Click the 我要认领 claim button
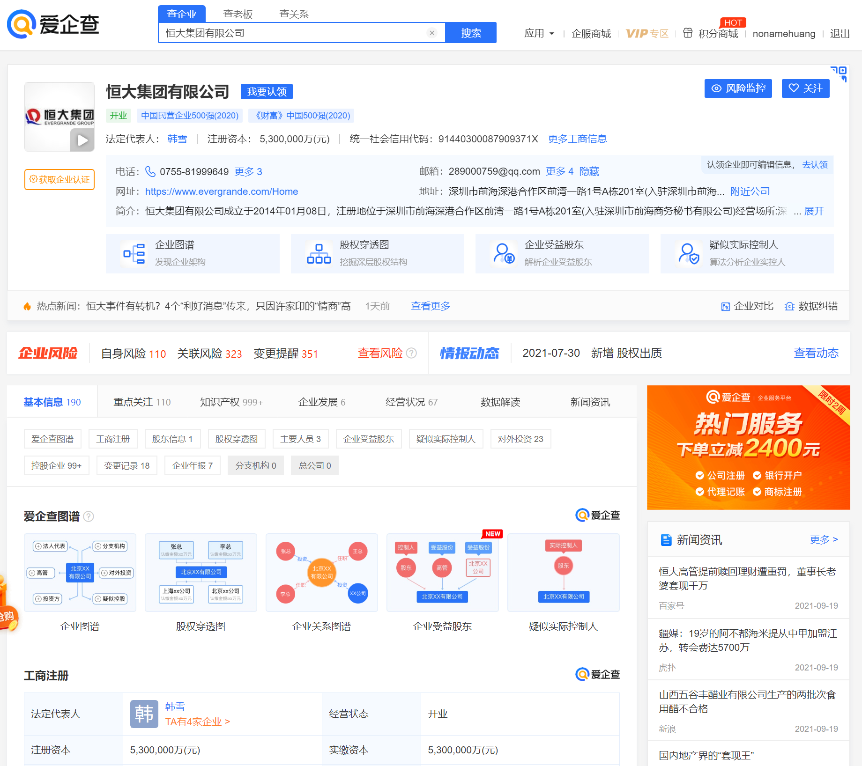The width and height of the screenshot is (862, 766). [267, 92]
